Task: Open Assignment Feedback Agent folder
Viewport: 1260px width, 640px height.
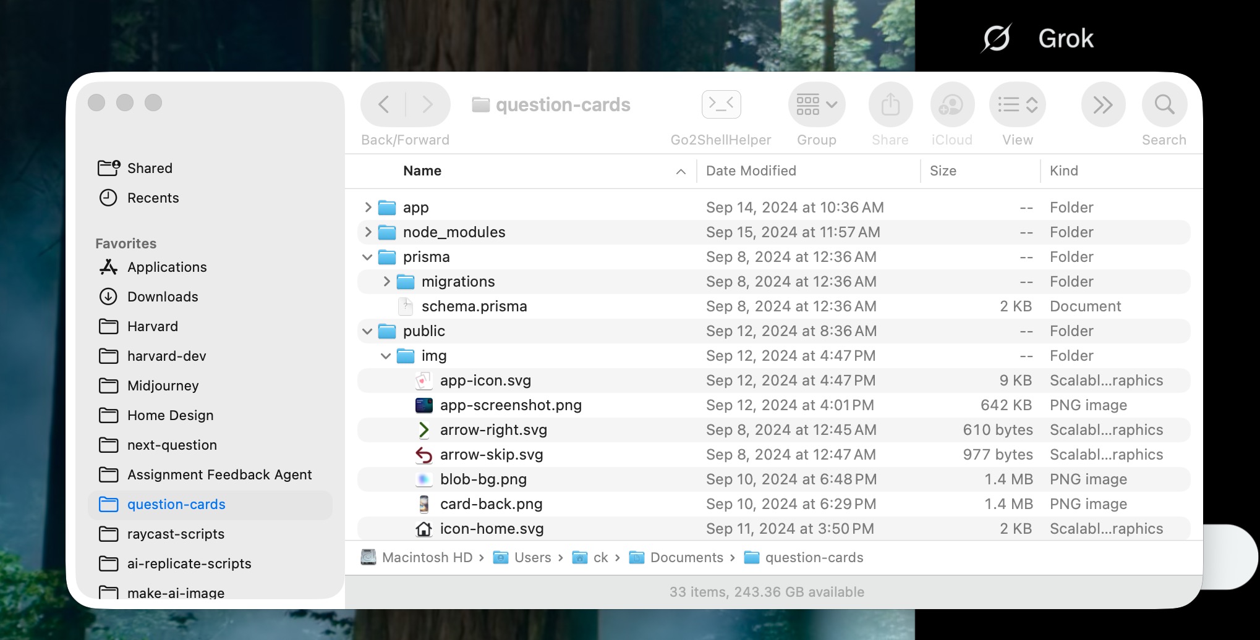Action: (x=210, y=474)
